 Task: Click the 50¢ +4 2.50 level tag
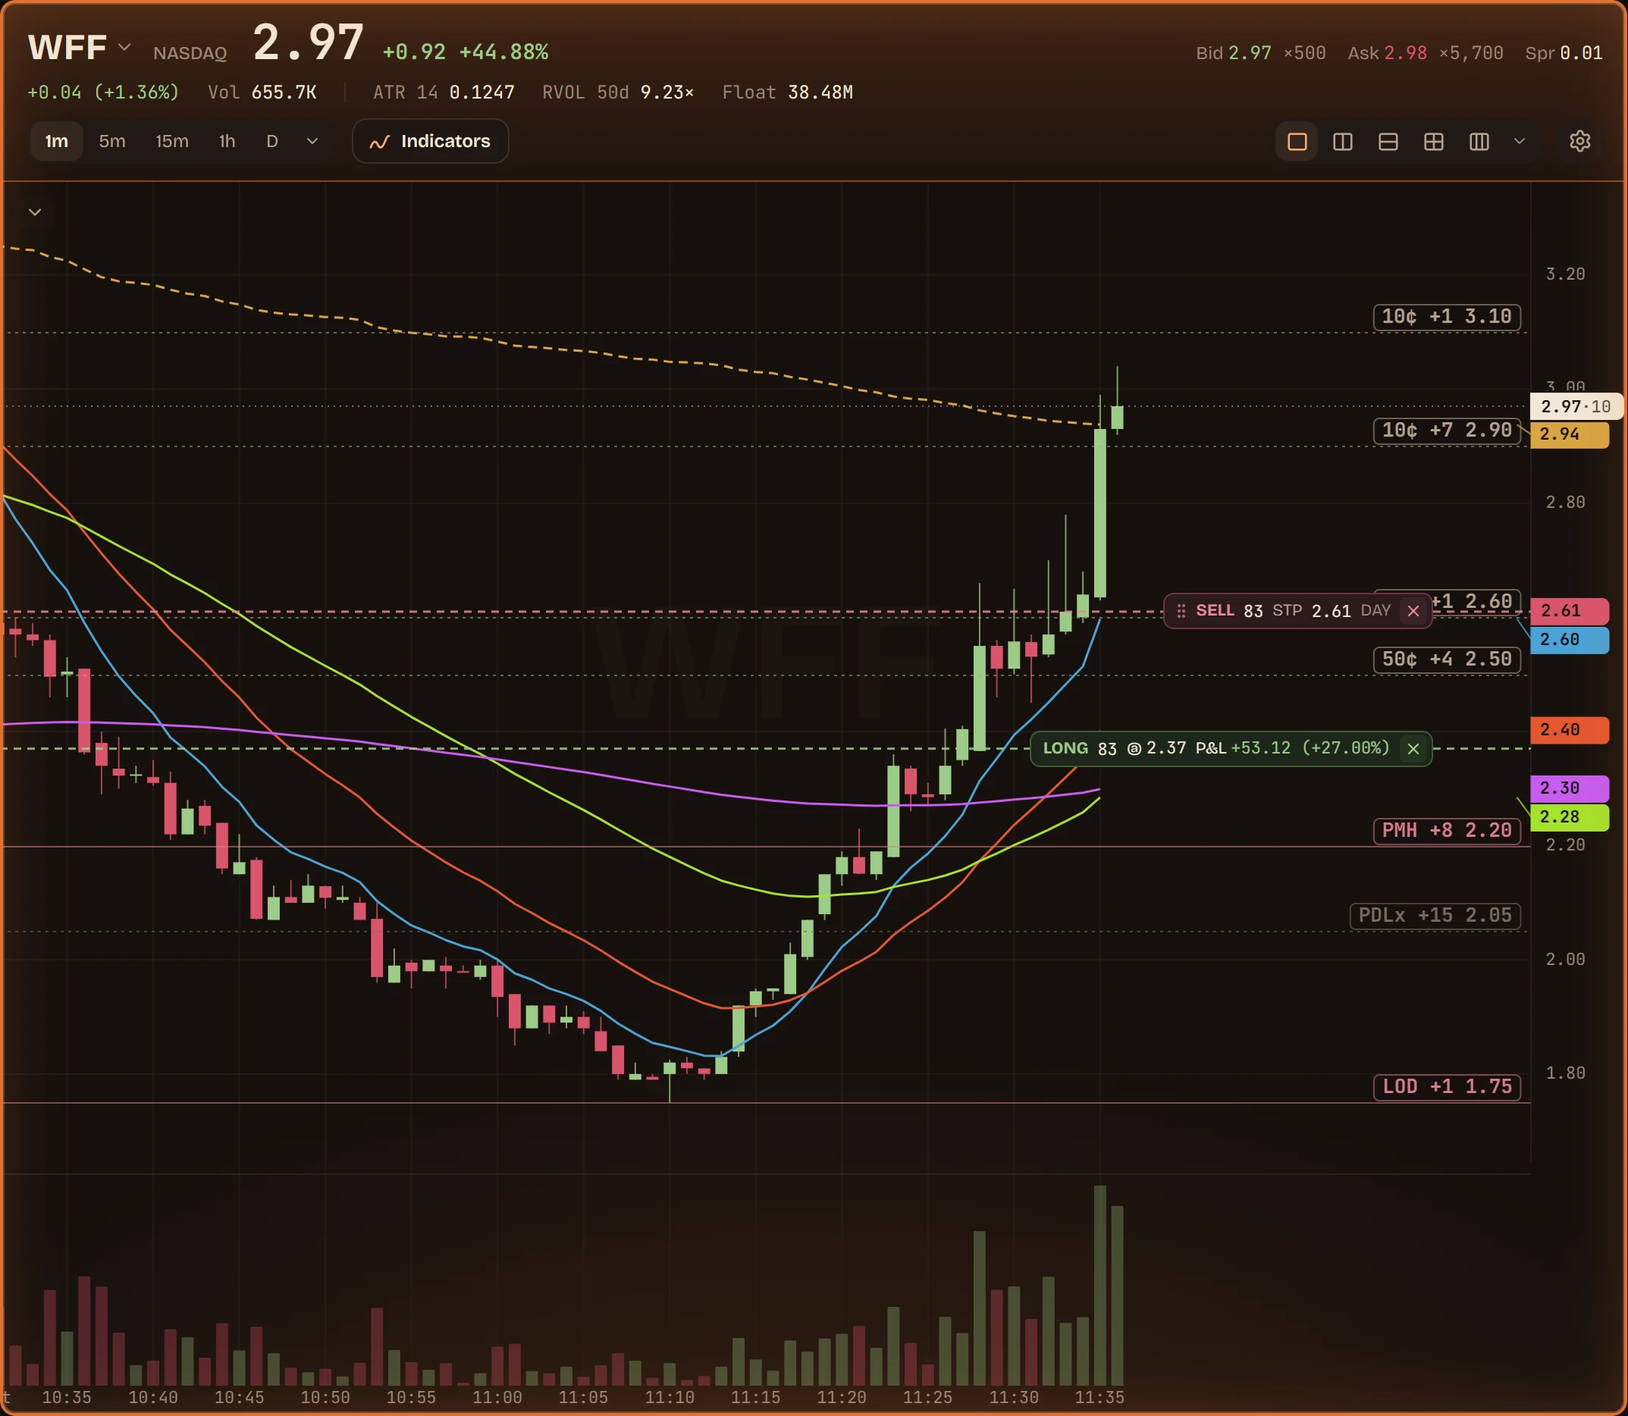1446,659
